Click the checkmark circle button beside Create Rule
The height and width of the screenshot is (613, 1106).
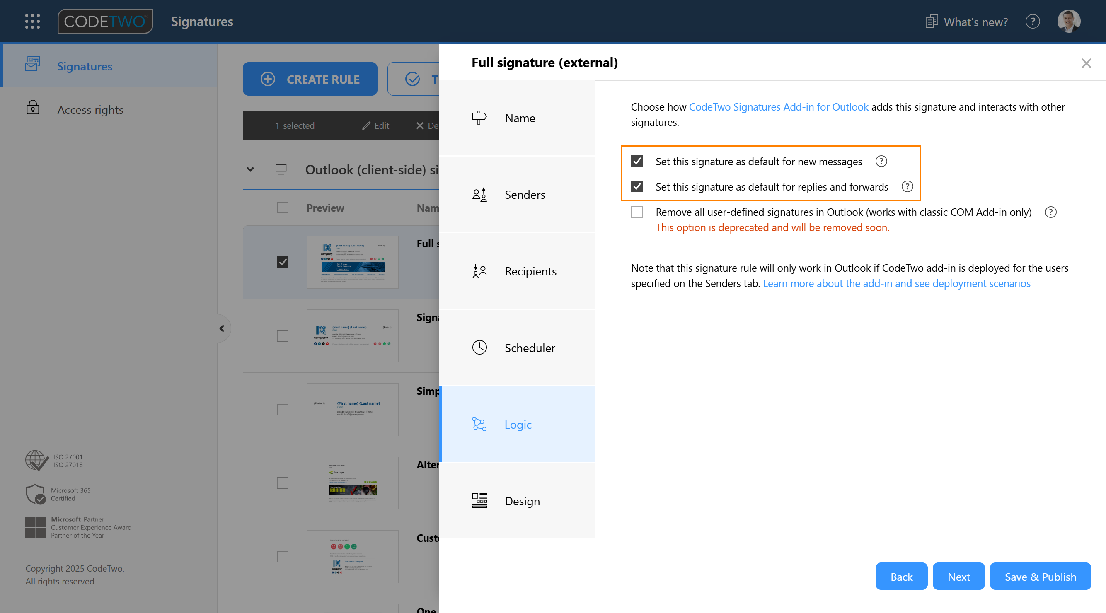[x=413, y=79]
